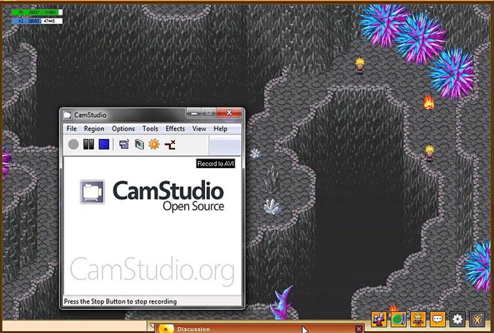494x333 pixels.
Task: Click the yellow figure with star icon
Action: click(x=477, y=319)
